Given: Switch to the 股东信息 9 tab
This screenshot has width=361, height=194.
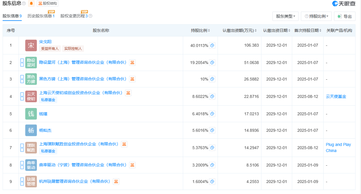Looking at the screenshot, I should [12, 16].
